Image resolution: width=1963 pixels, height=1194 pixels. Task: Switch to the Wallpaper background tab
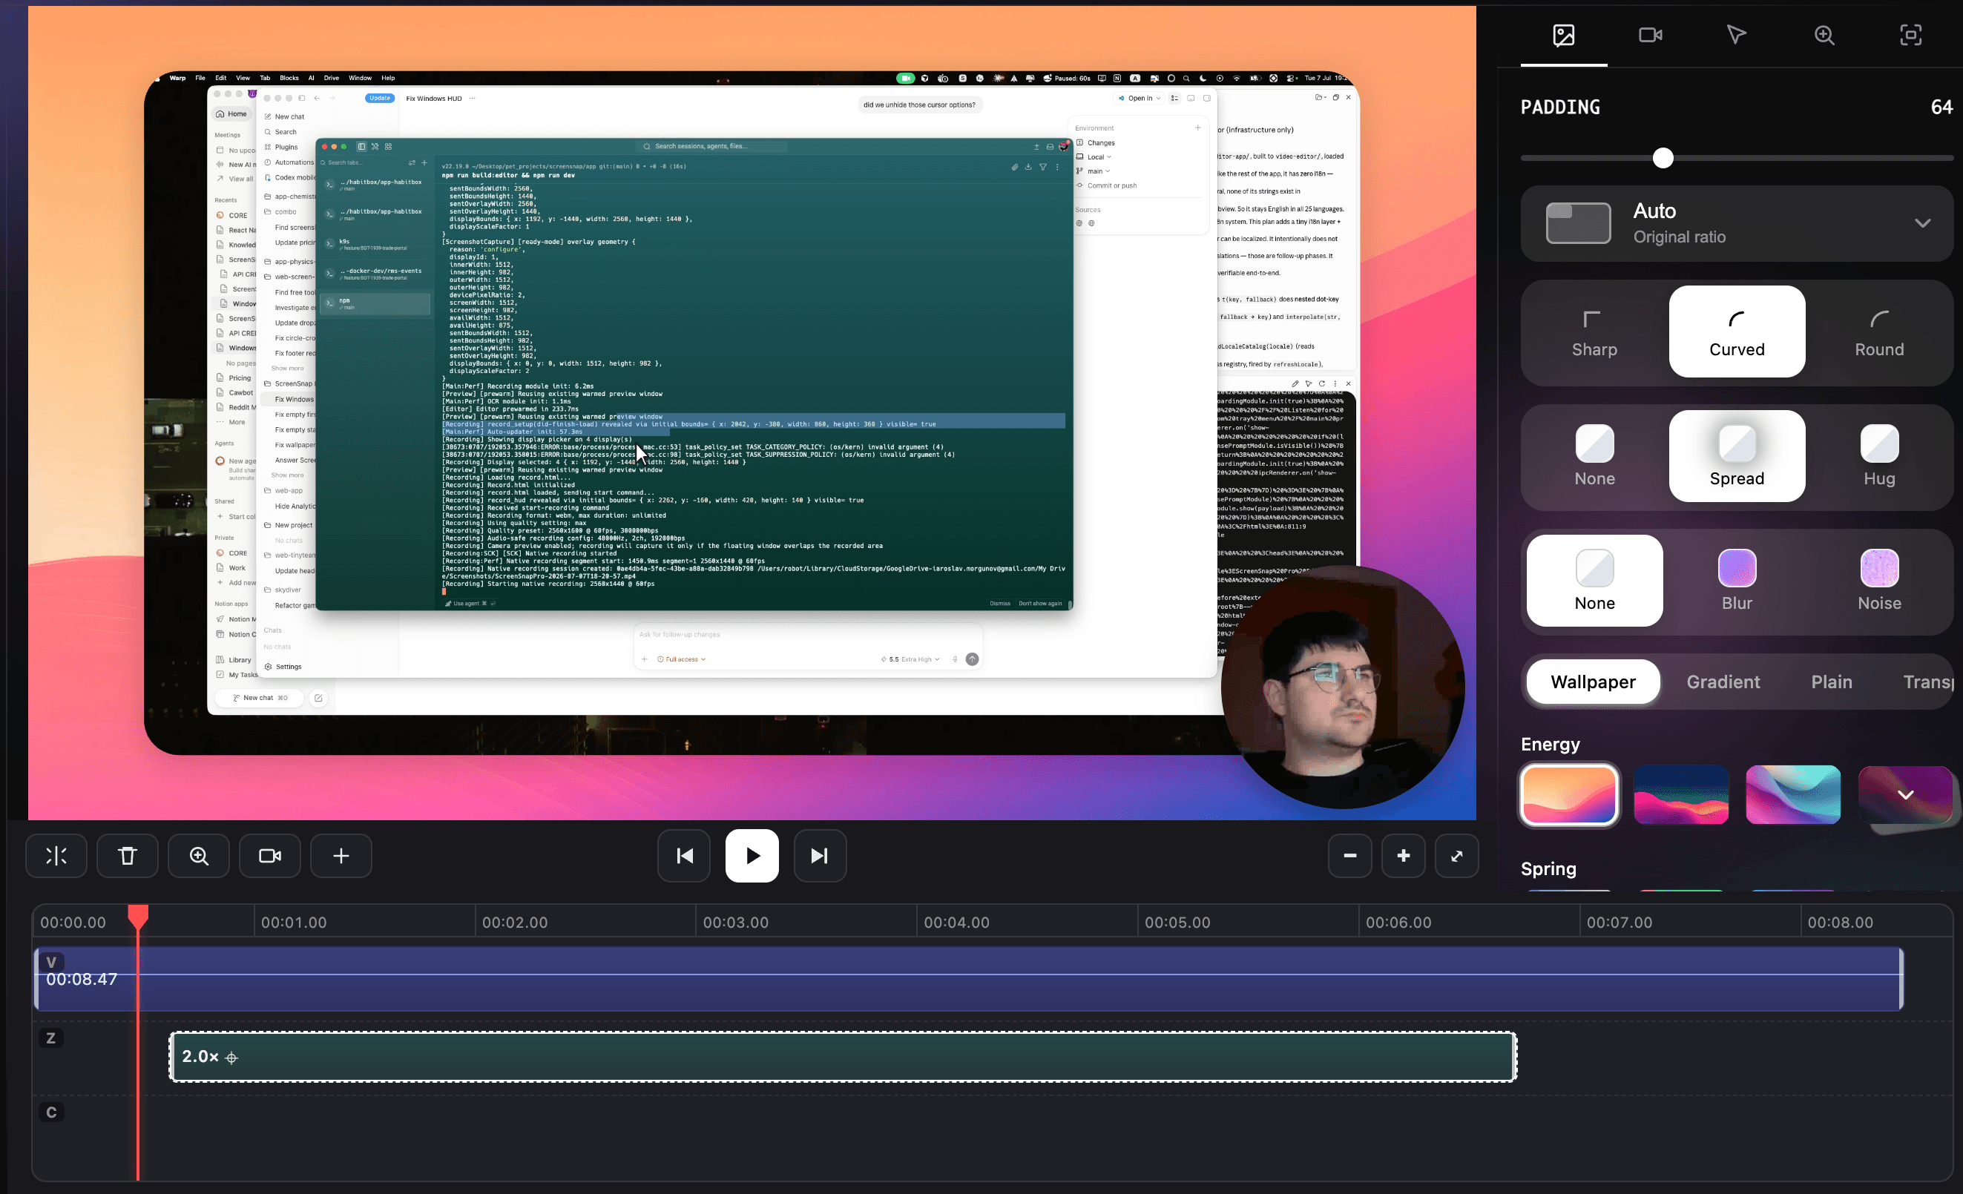click(1593, 682)
